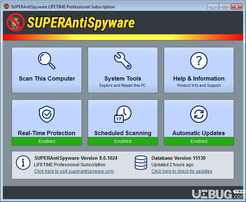Click the magnifying glass Scan icon
Screen dimensions: 246x202
click(47, 61)
